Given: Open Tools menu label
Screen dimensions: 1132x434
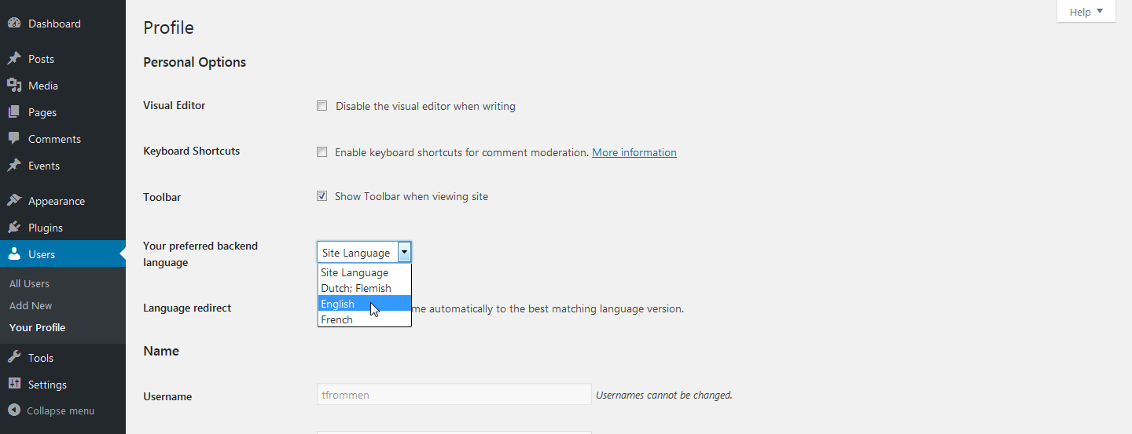Looking at the screenshot, I should click(x=41, y=358).
